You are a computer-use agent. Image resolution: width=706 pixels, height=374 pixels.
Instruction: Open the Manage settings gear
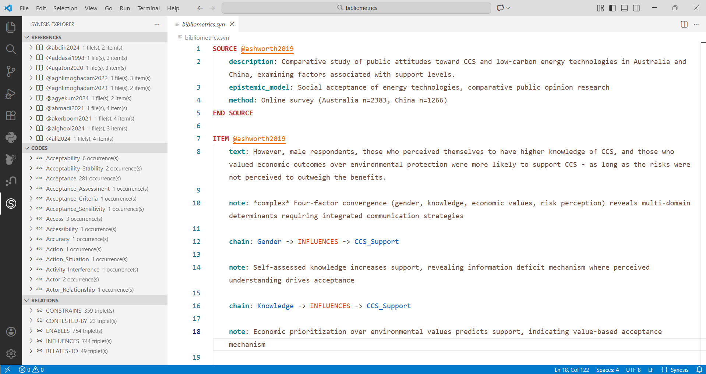click(x=11, y=353)
